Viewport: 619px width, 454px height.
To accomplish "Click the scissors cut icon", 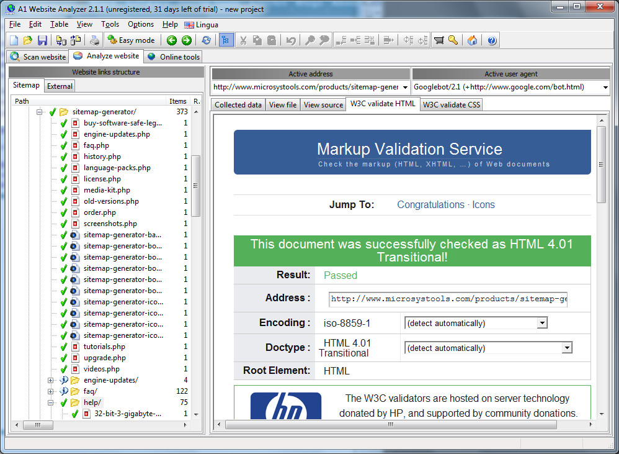I will point(243,40).
